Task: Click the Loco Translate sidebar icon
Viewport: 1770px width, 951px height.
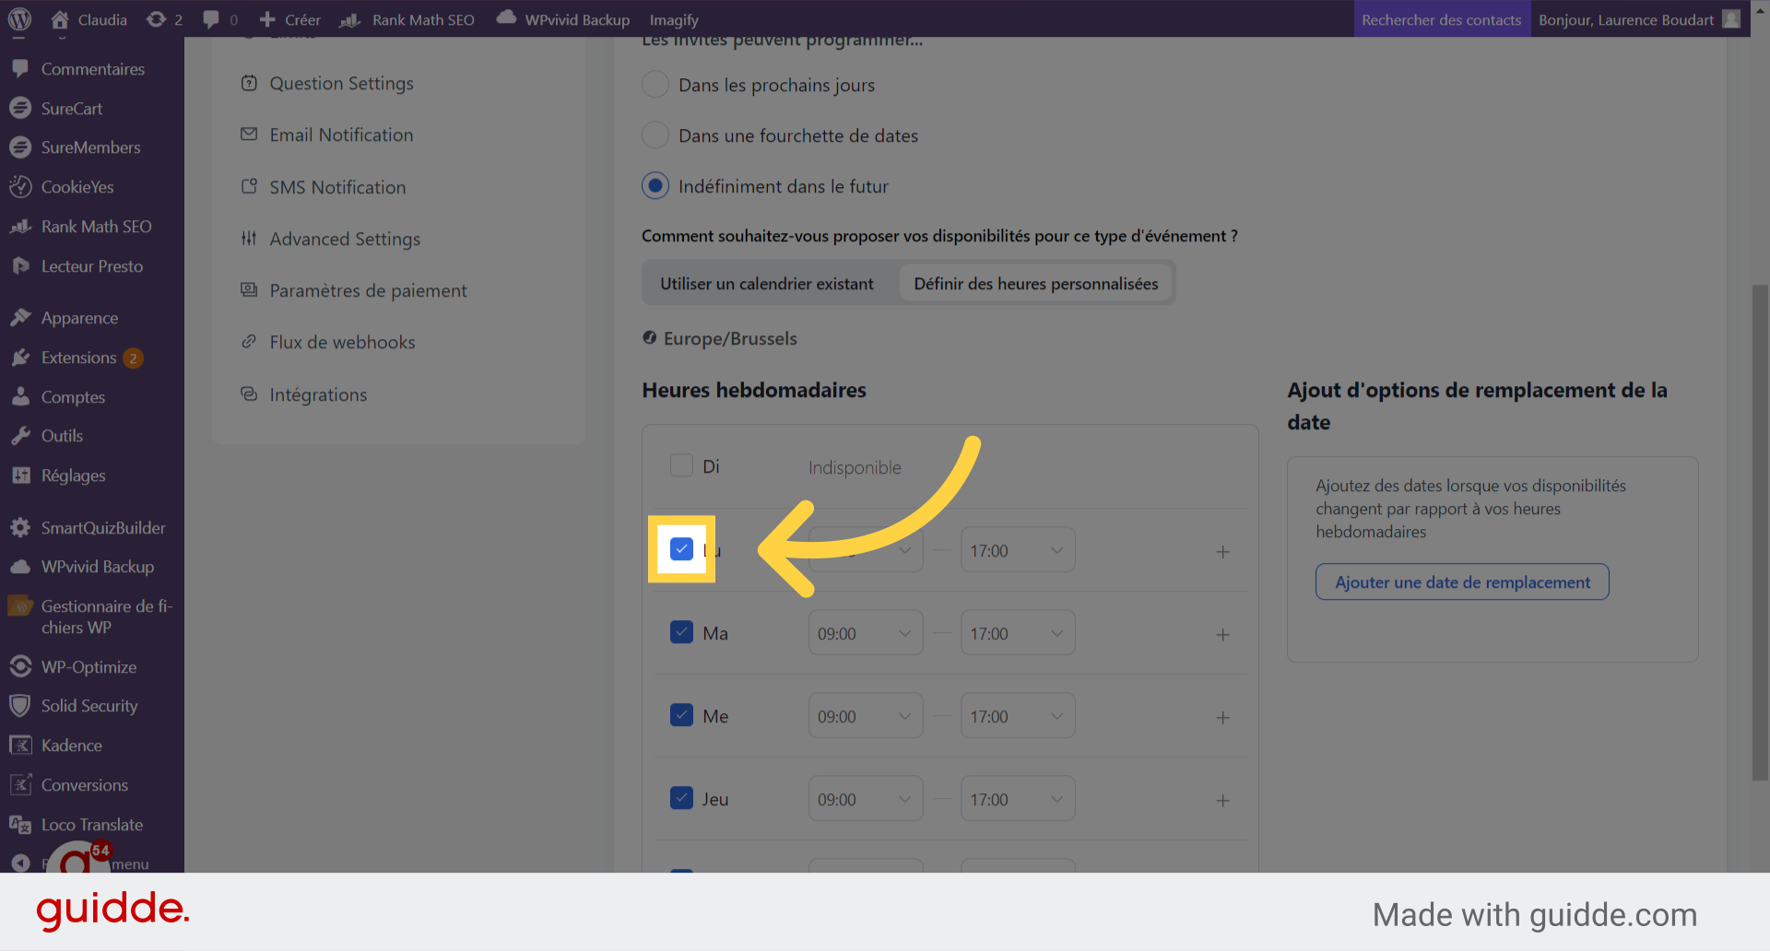Action: pos(20,825)
